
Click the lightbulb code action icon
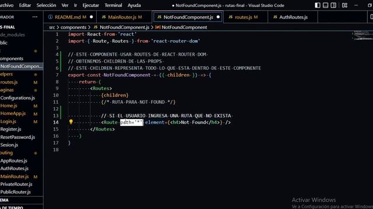point(71,122)
